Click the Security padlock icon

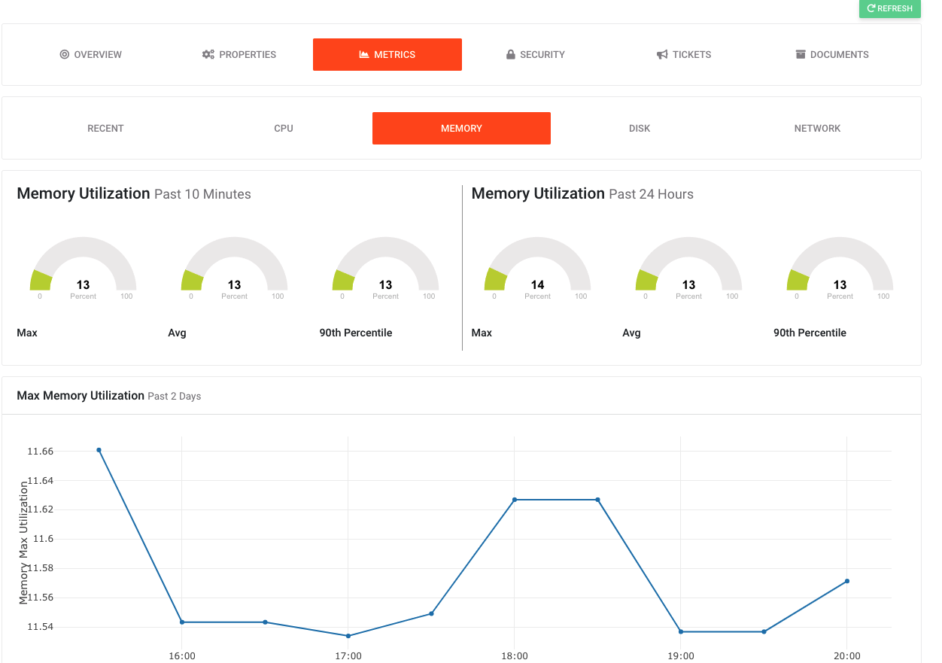511,55
